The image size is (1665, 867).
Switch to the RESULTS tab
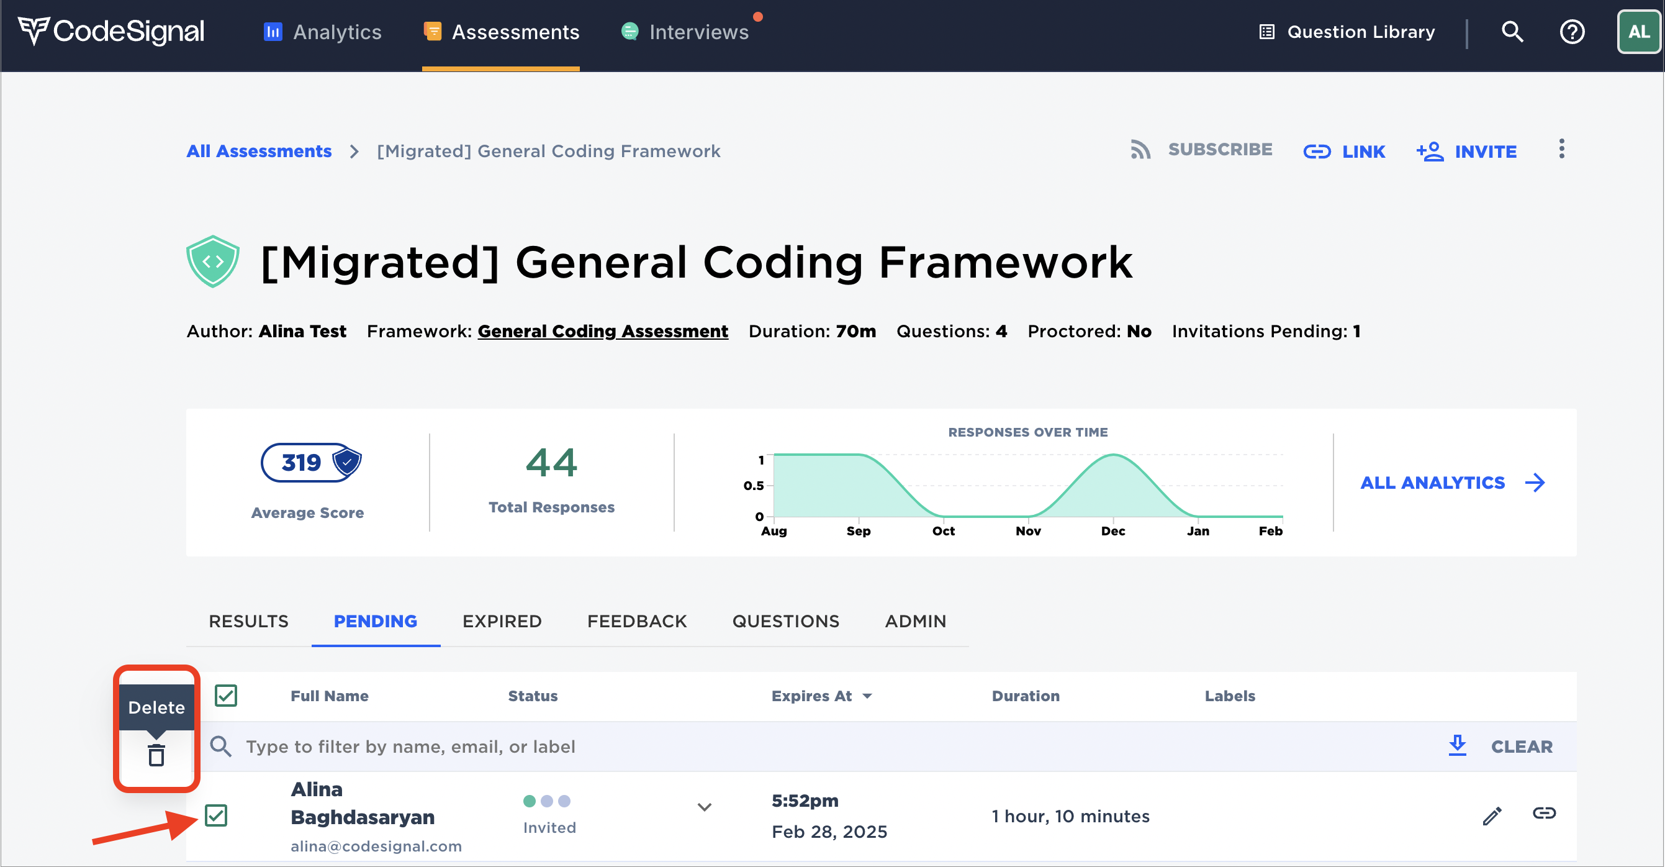(248, 621)
